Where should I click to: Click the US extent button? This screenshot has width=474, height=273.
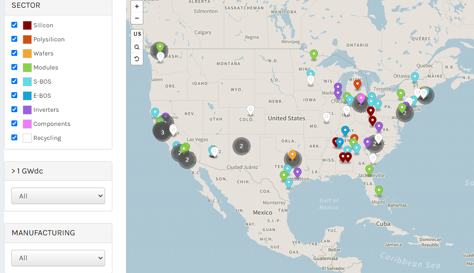click(137, 34)
